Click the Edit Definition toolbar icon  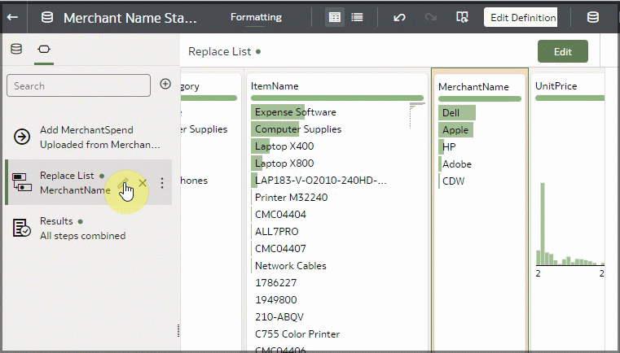(x=463, y=17)
